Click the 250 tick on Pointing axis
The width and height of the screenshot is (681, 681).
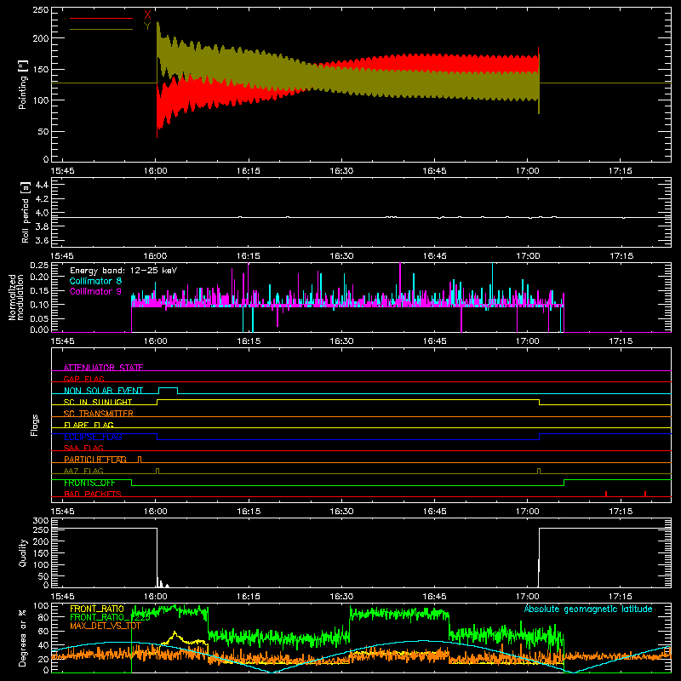click(x=40, y=10)
